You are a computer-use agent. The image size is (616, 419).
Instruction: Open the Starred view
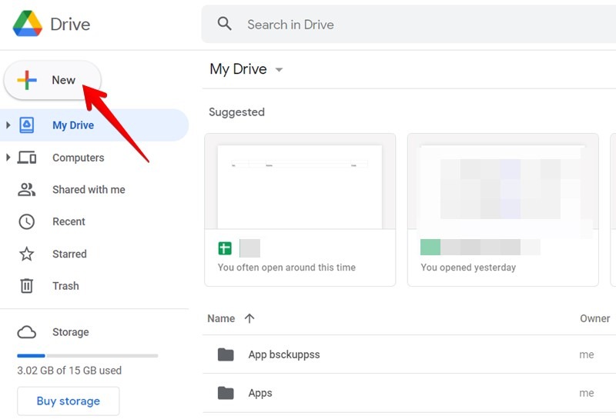[69, 254]
